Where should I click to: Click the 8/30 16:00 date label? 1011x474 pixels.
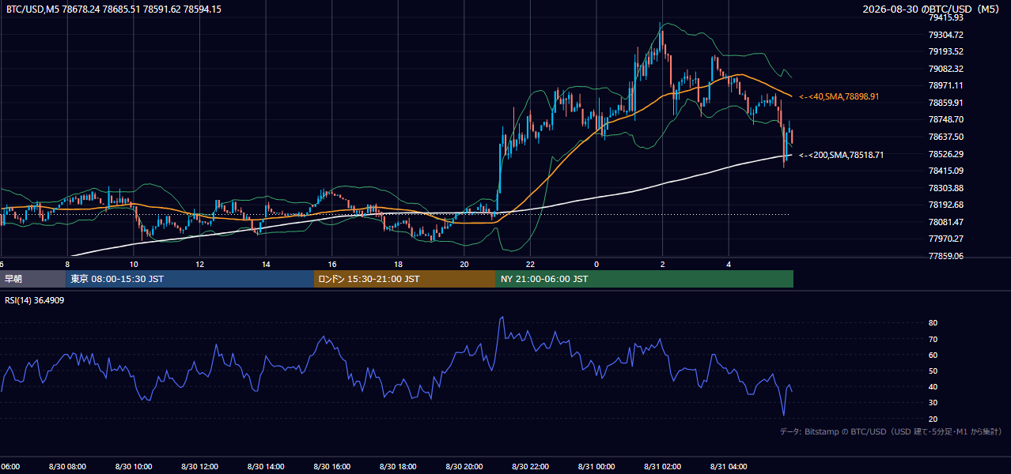[332, 467]
